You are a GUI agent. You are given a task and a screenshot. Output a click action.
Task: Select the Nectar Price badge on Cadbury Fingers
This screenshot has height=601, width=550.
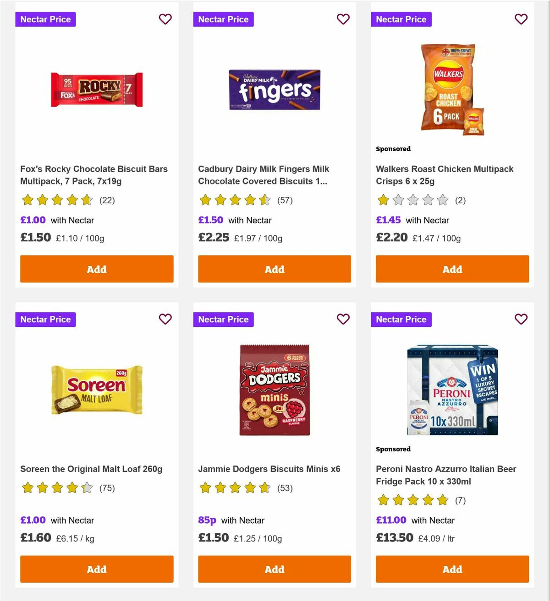223,19
